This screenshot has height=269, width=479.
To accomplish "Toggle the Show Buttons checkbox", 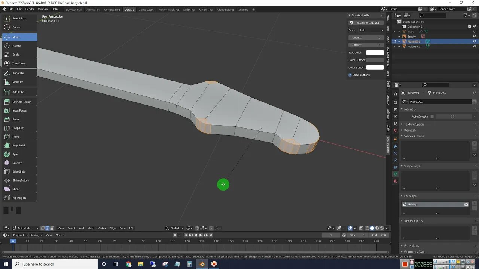I will (x=350, y=75).
